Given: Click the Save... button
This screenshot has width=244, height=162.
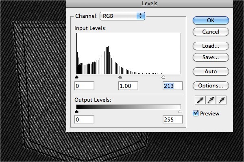Looking at the screenshot, I should 211,58.
